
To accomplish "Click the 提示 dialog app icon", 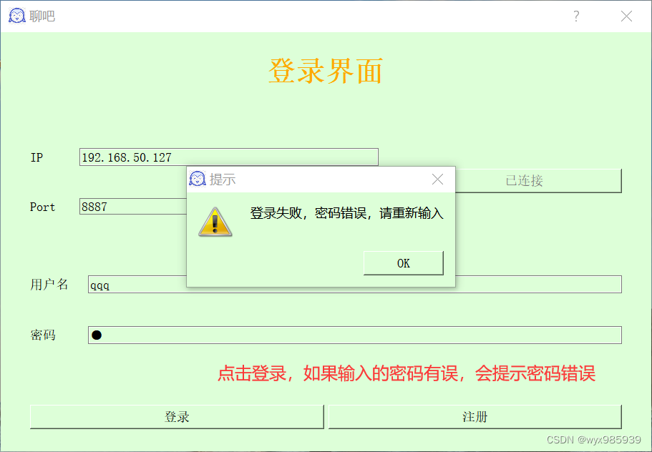I will coord(198,179).
